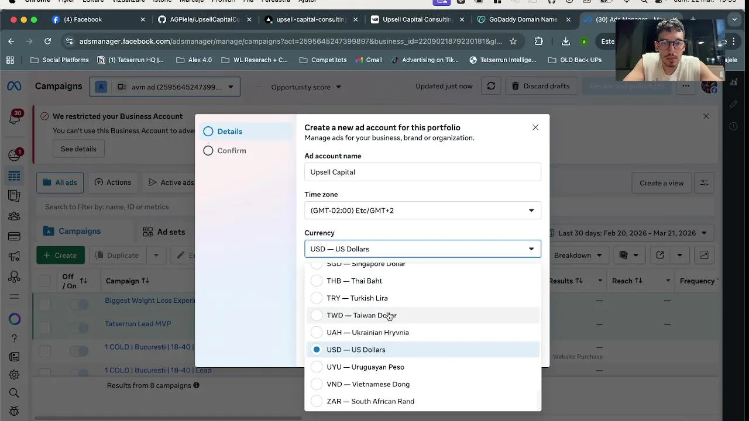Open the news page icon in sidebar
This screenshot has height=421, width=749.
15,357
